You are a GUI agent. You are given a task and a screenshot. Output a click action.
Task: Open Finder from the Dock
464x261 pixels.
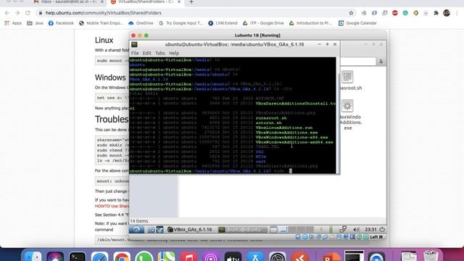point(33,257)
